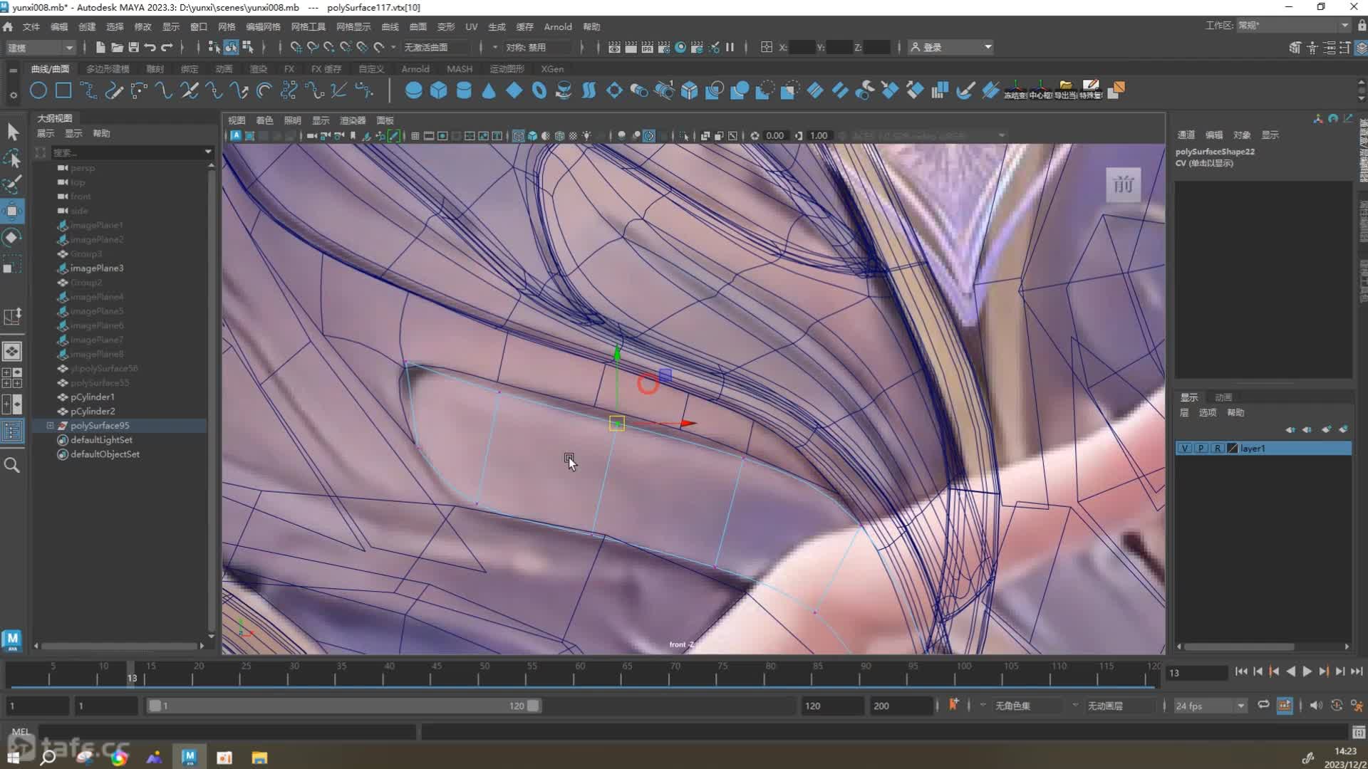
Task: Click the IPR render icon
Action: (x=647, y=47)
